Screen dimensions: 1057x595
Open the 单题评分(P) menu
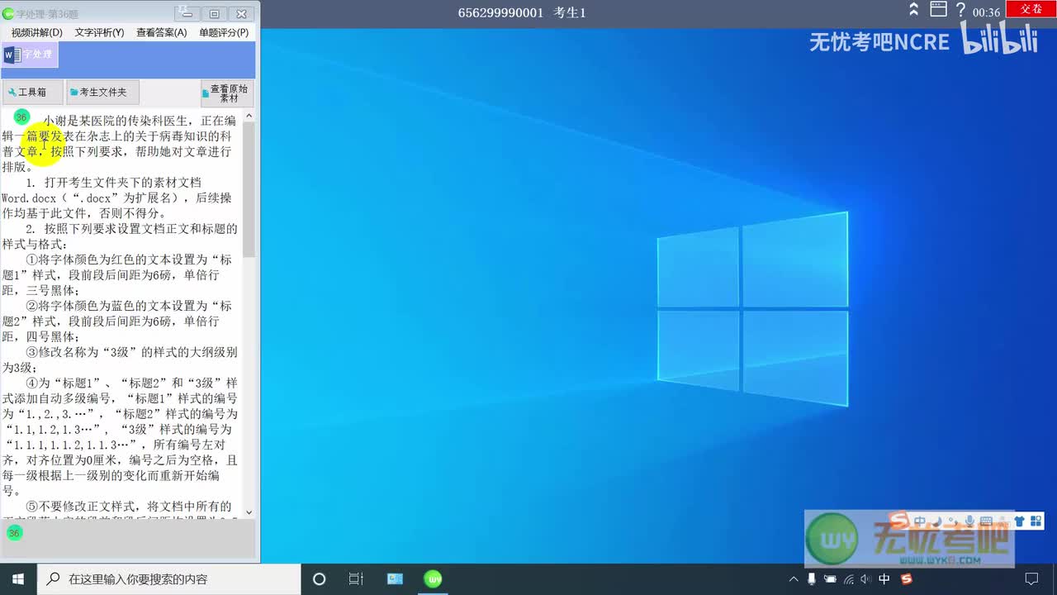[224, 32]
